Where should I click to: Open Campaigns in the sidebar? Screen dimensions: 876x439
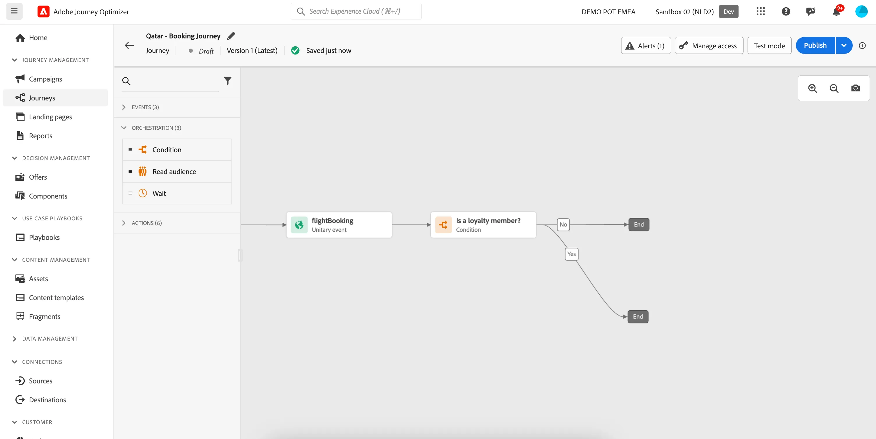tap(55, 79)
